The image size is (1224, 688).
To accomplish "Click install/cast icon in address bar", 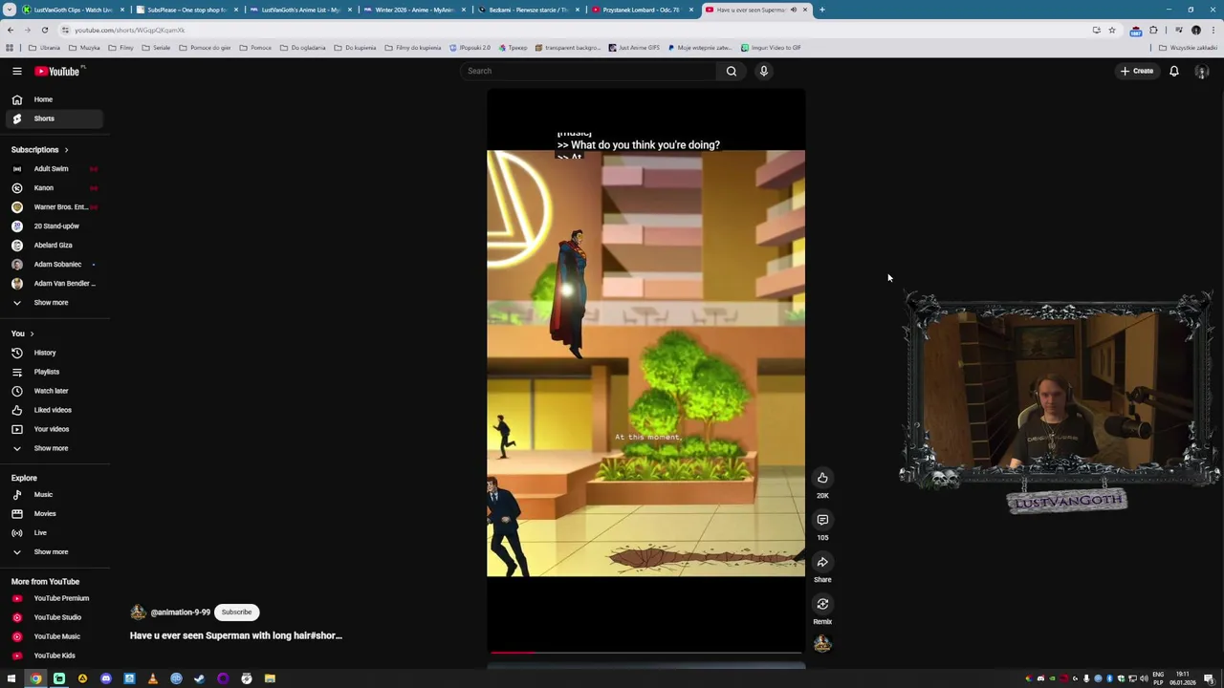I will click(x=1096, y=30).
